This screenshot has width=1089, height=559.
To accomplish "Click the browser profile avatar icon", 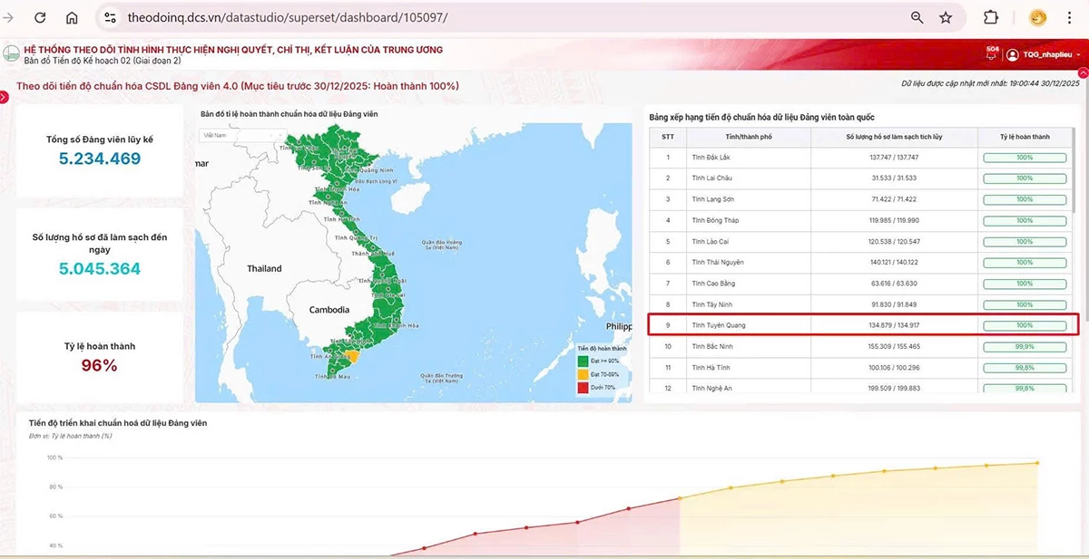I will (x=1038, y=17).
